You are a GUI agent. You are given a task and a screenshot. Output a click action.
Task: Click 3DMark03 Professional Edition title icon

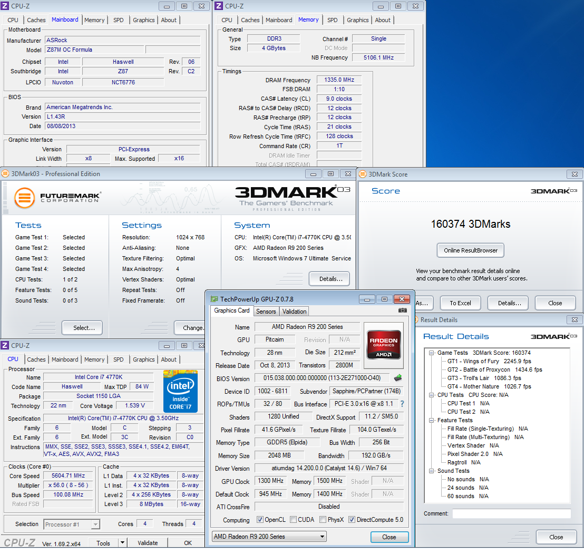pos(5,173)
